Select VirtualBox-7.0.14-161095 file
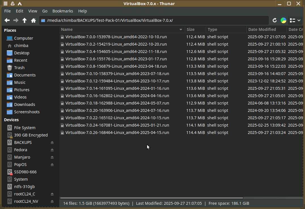Image resolution: width=305 pixels, height=209 pixels. click(x=117, y=88)
